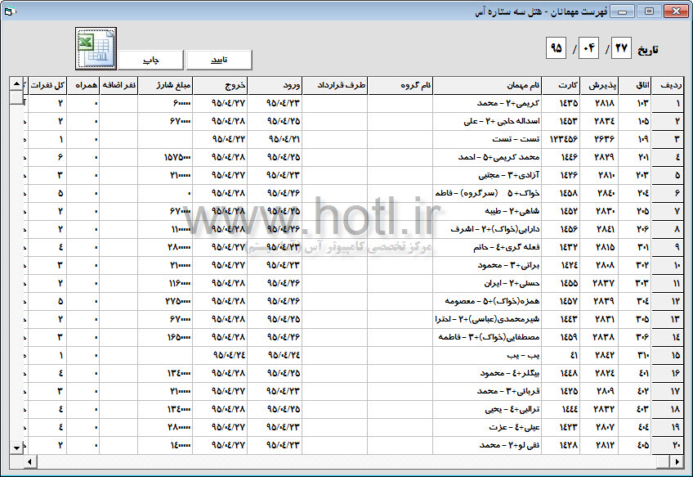Select row header number ۲۰

coord(668,445)
